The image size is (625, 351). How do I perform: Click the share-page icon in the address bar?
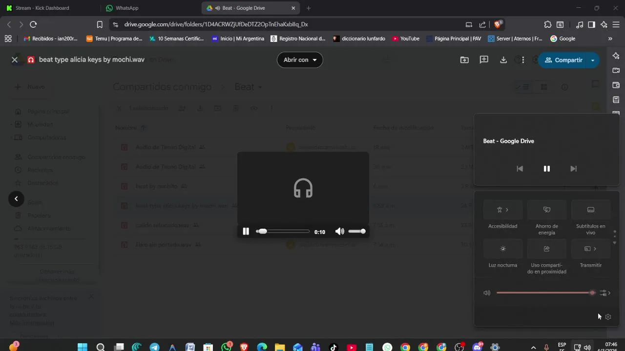pyautogui.click(x=482, y=24)
